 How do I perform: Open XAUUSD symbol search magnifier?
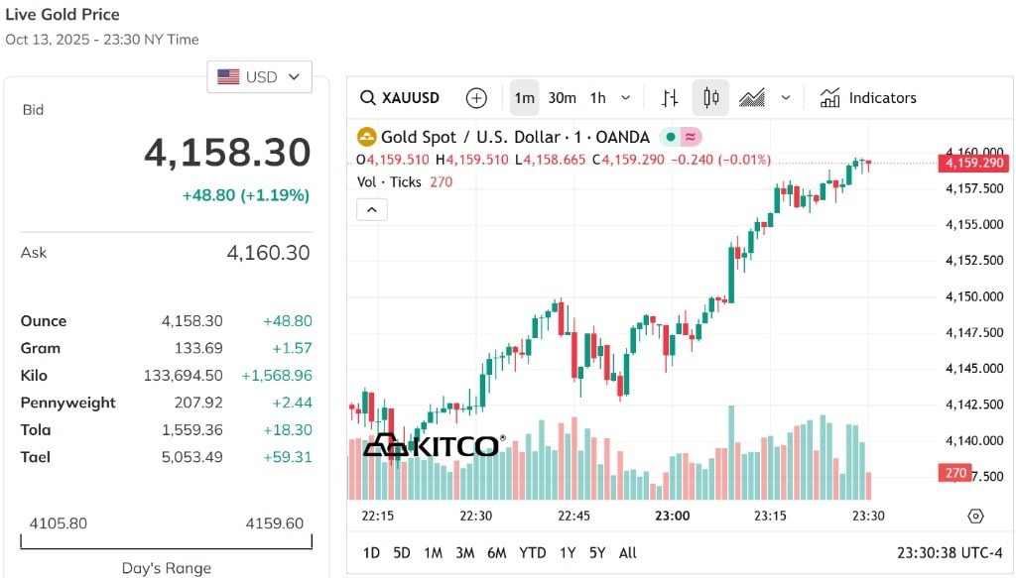point(368,98)
